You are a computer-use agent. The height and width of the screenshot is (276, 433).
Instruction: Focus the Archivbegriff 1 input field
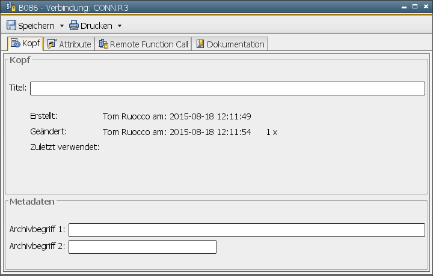click(x=247, y=230)
